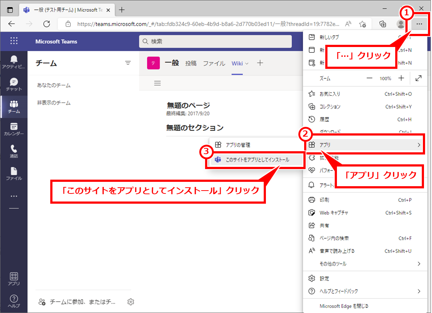This screenshot has height=313, width=432.
Task: Select 音声で読み上げる menu item
Action: tap(365, 251)
